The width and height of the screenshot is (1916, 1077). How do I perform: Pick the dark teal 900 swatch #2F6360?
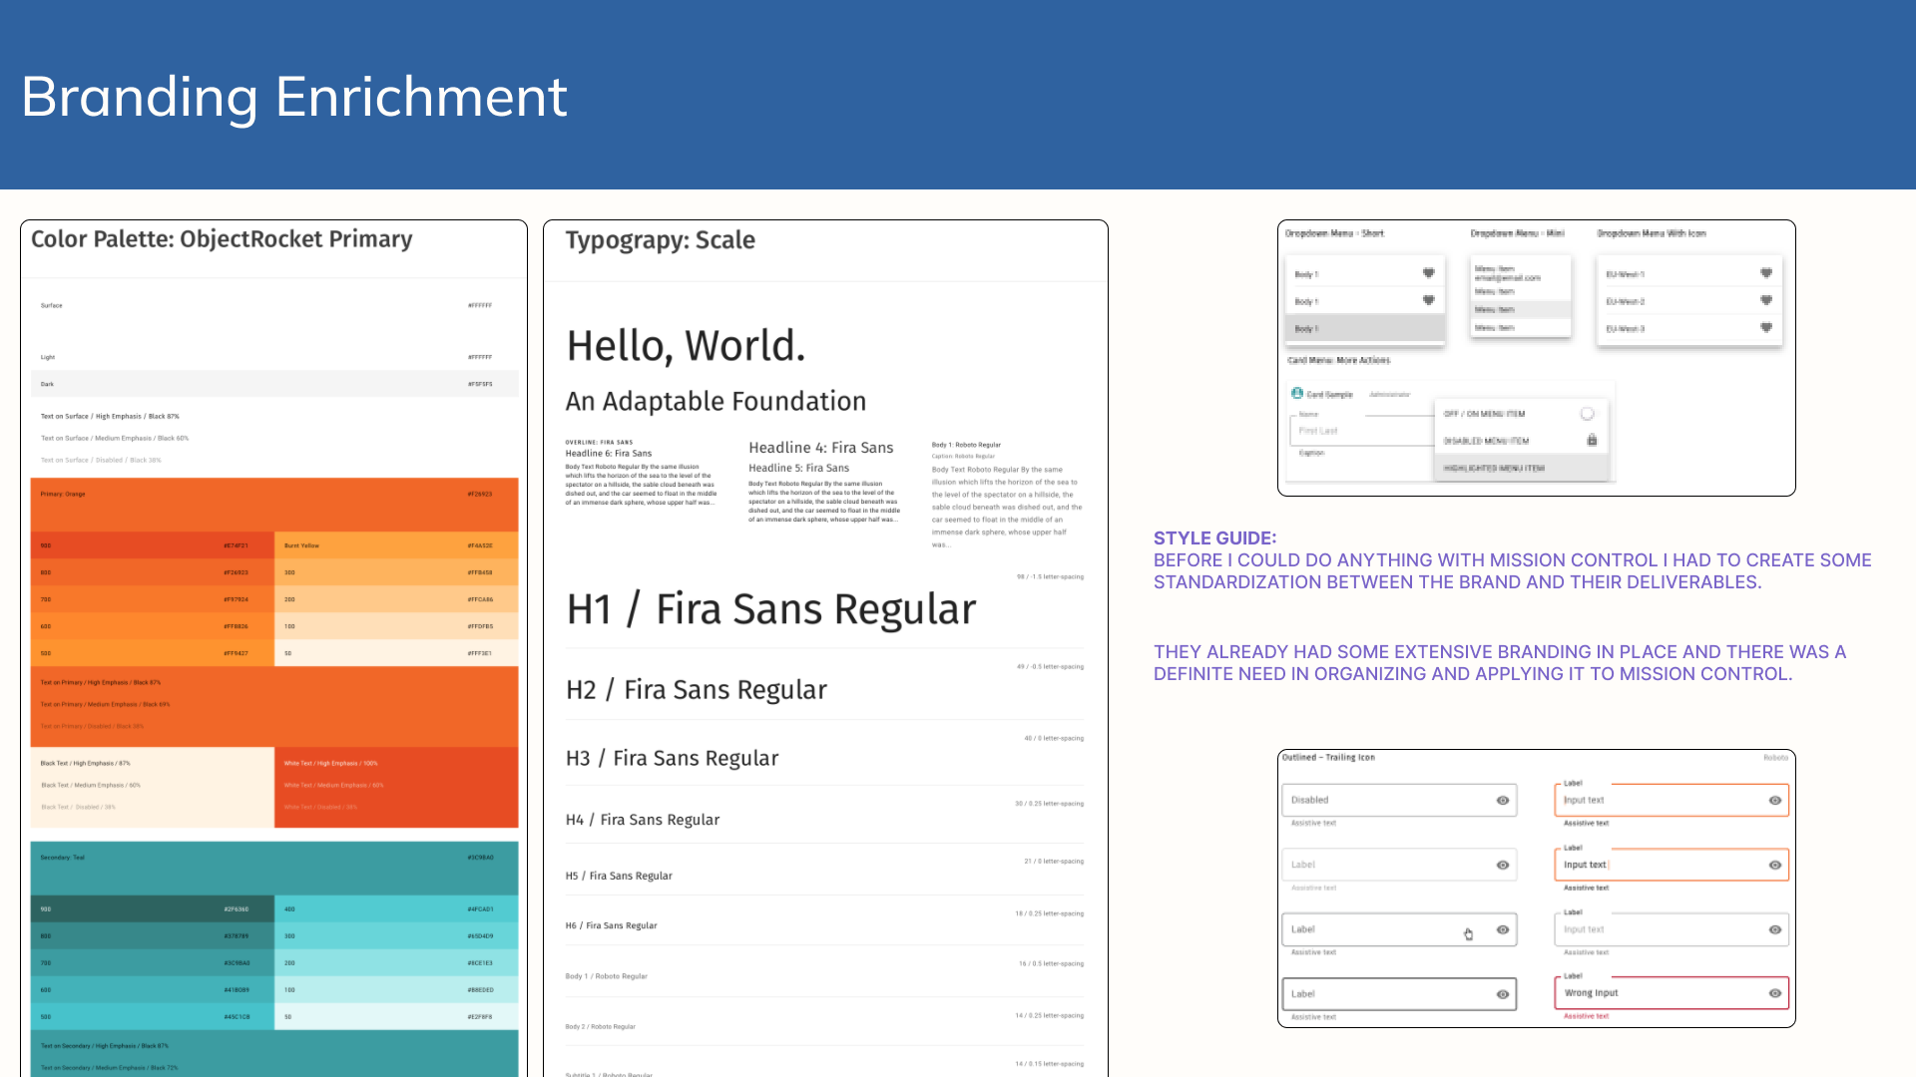point(153,908)
